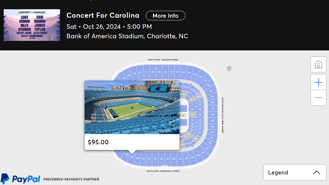Click the minus zoom control
This screenshot has height=185, width=329.
318,98
